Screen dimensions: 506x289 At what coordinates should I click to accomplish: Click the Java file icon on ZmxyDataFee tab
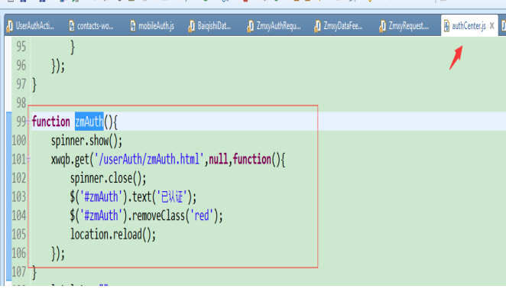[x=317, y=26]
